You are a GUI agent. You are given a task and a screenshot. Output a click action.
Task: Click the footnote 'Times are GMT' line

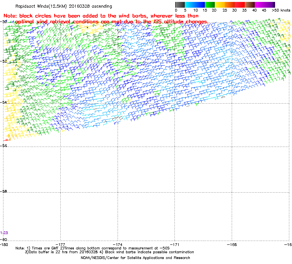pos(93,248)
